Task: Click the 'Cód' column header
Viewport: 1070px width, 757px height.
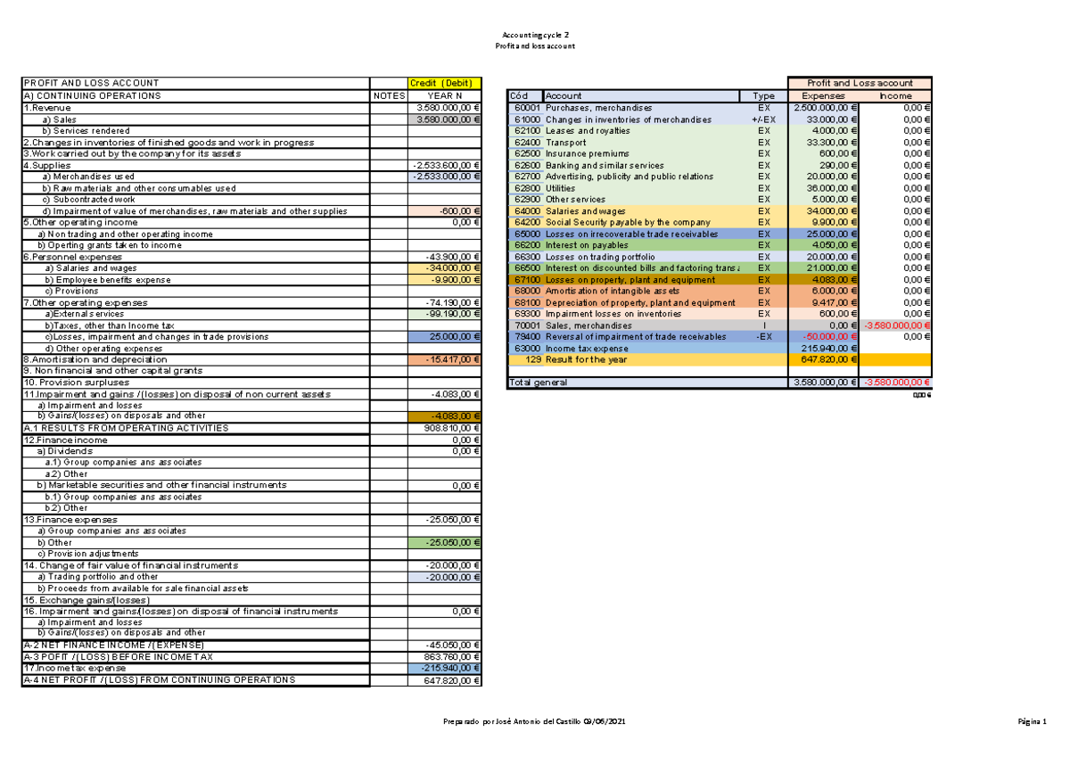Action: coord(519,95)
